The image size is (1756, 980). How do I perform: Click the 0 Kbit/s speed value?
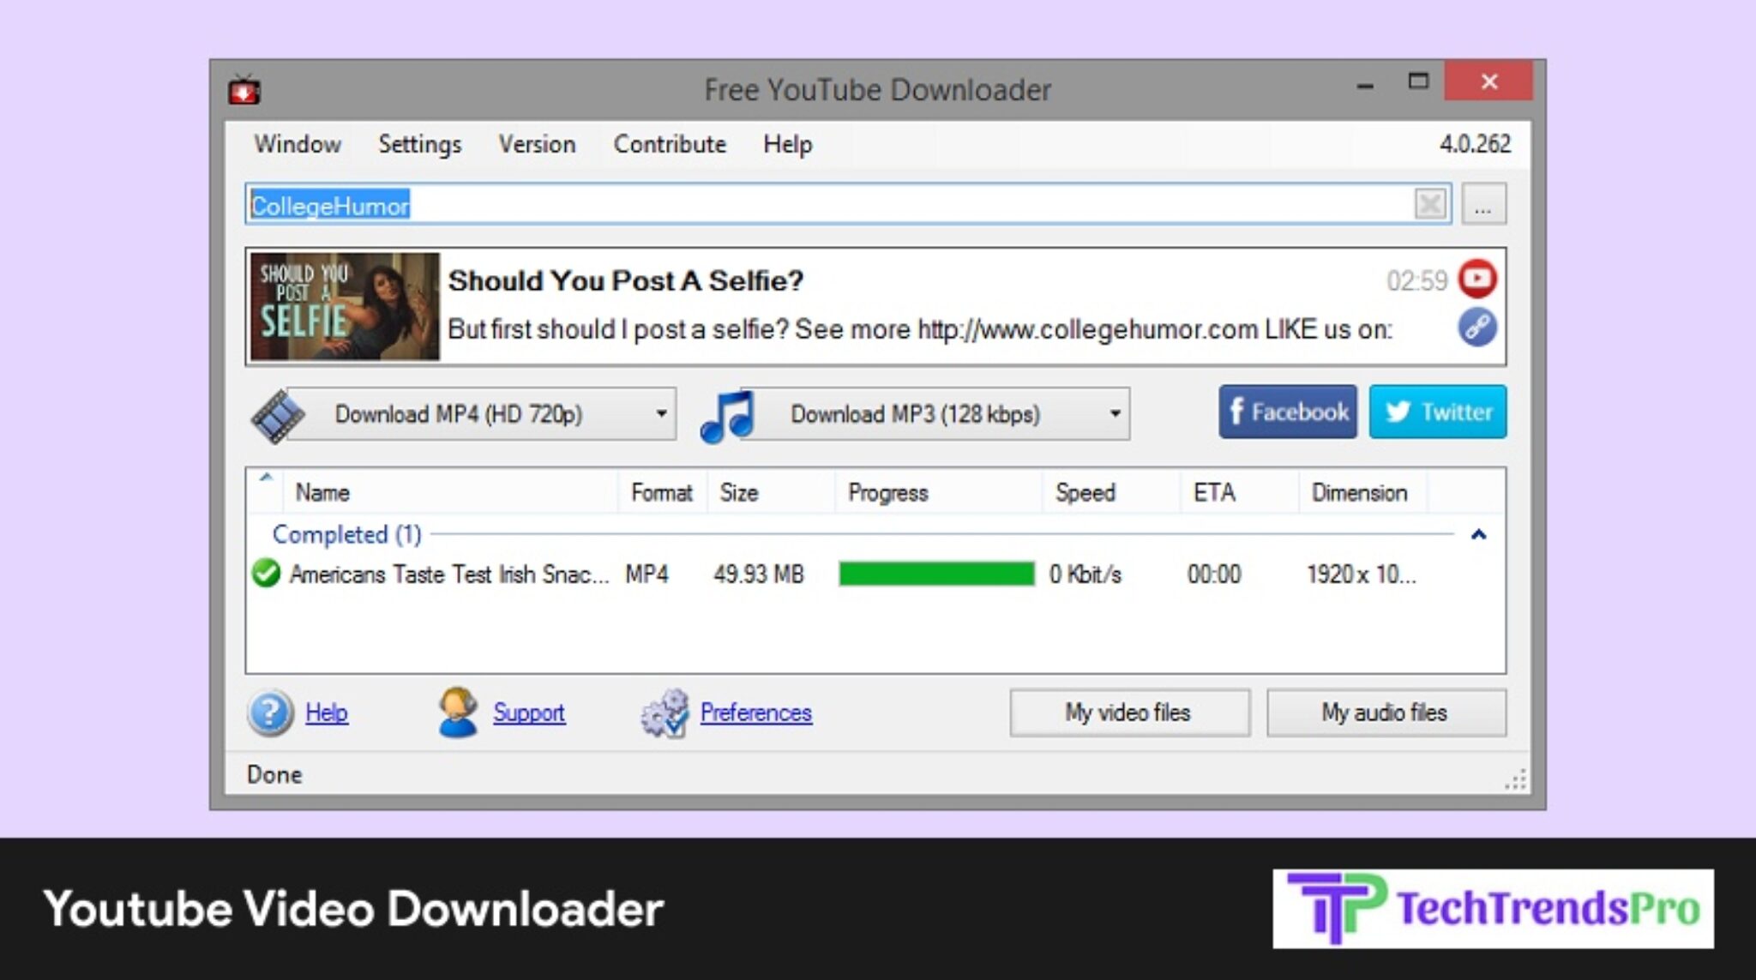click(x=1085, y=574)
